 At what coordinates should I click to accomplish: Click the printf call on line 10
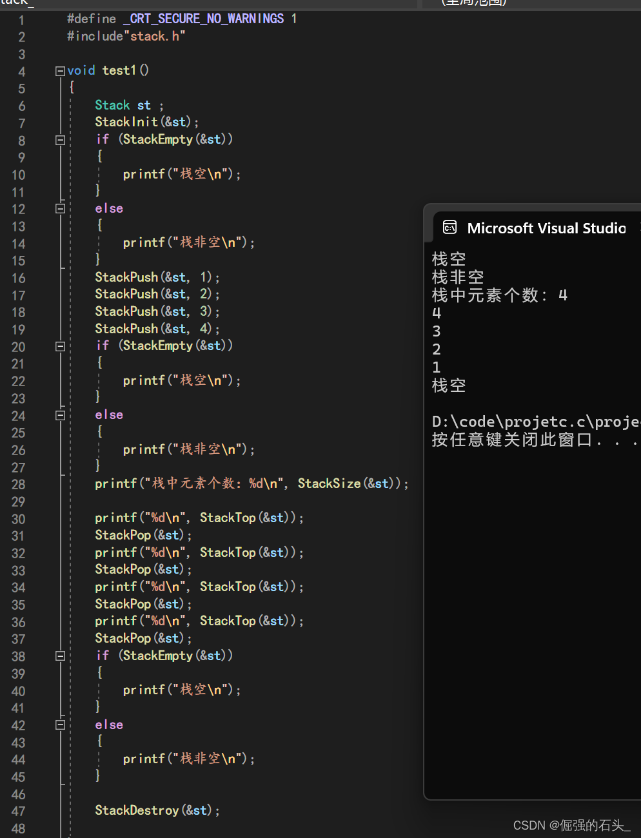pos(182,174)
